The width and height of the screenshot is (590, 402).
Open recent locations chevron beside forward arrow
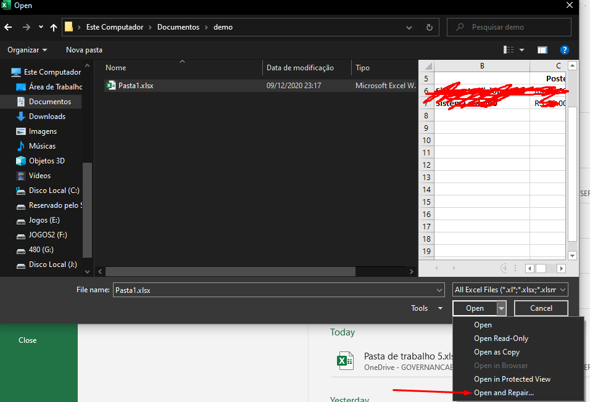tap(41, 27)
